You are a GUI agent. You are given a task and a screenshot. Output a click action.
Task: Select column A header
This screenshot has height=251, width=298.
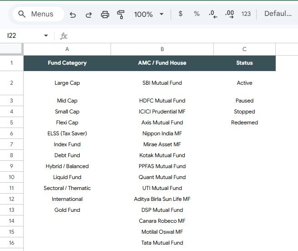(67, 49)
